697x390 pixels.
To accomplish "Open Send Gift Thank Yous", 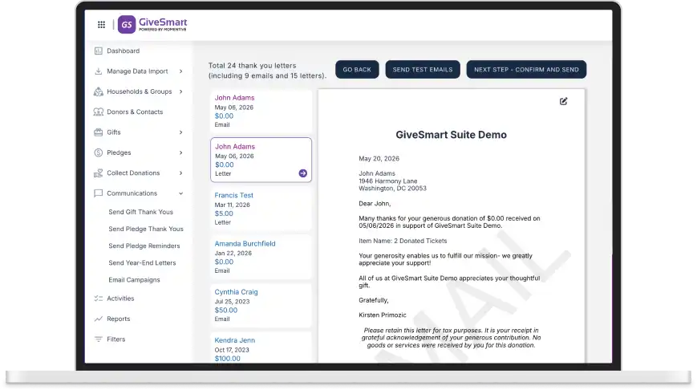I will [x=140, y=212].
